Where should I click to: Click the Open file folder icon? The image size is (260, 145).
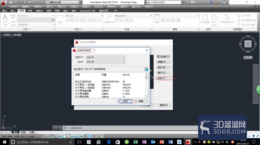click(15, 2)
